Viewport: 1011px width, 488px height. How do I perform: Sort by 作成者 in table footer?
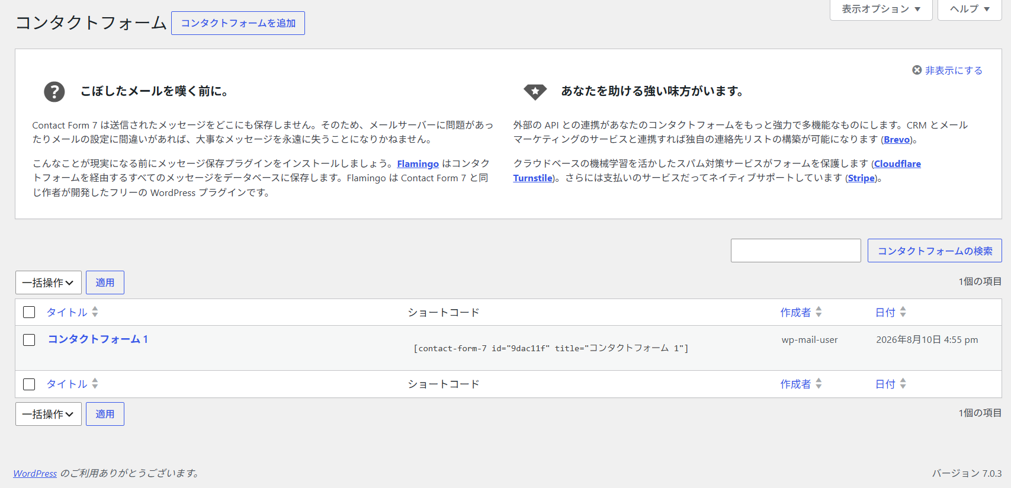pyautogui.click(x=795, y=384)
